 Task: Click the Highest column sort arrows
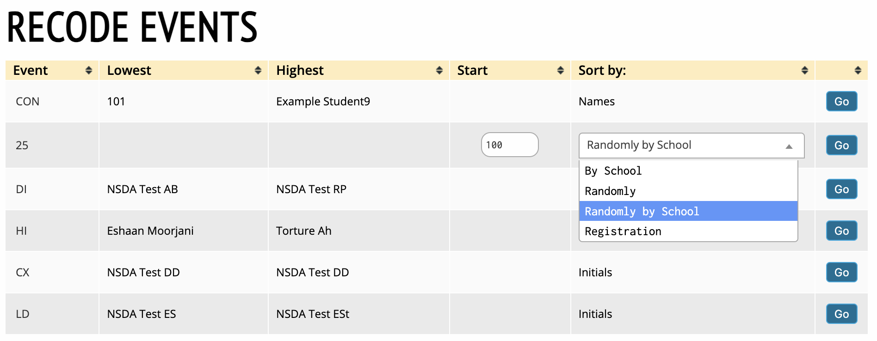439,70
